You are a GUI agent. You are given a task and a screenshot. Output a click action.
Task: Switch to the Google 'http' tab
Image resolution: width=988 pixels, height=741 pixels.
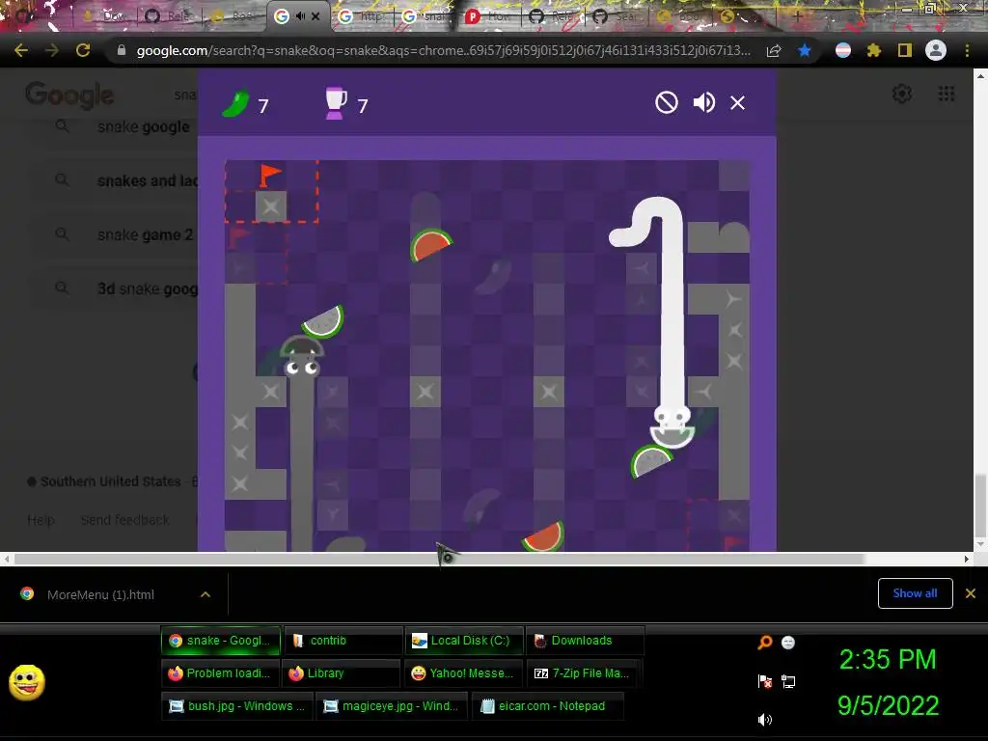pos(361,16)
